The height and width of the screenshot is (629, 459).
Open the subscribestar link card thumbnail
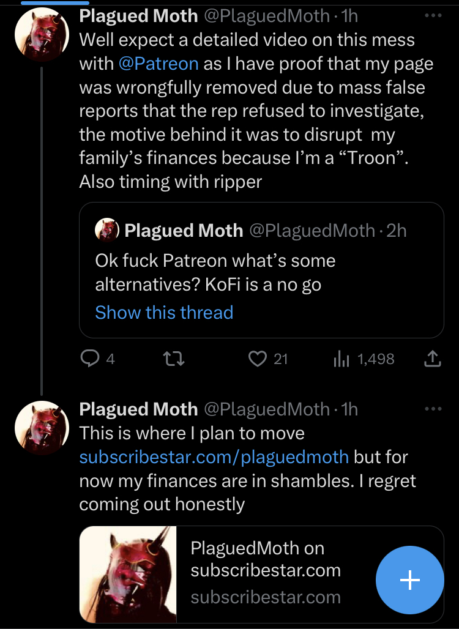[128, 574]
